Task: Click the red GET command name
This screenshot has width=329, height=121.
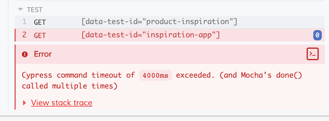Action: tap(40, 35)
